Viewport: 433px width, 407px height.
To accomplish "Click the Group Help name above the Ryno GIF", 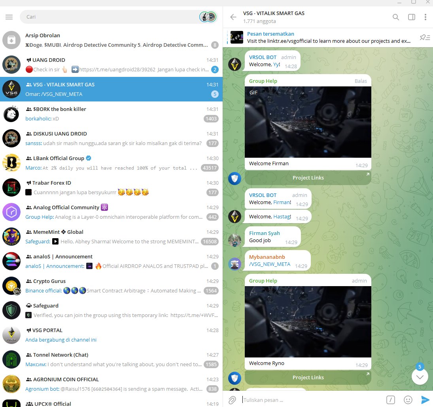I will [263, 281].
